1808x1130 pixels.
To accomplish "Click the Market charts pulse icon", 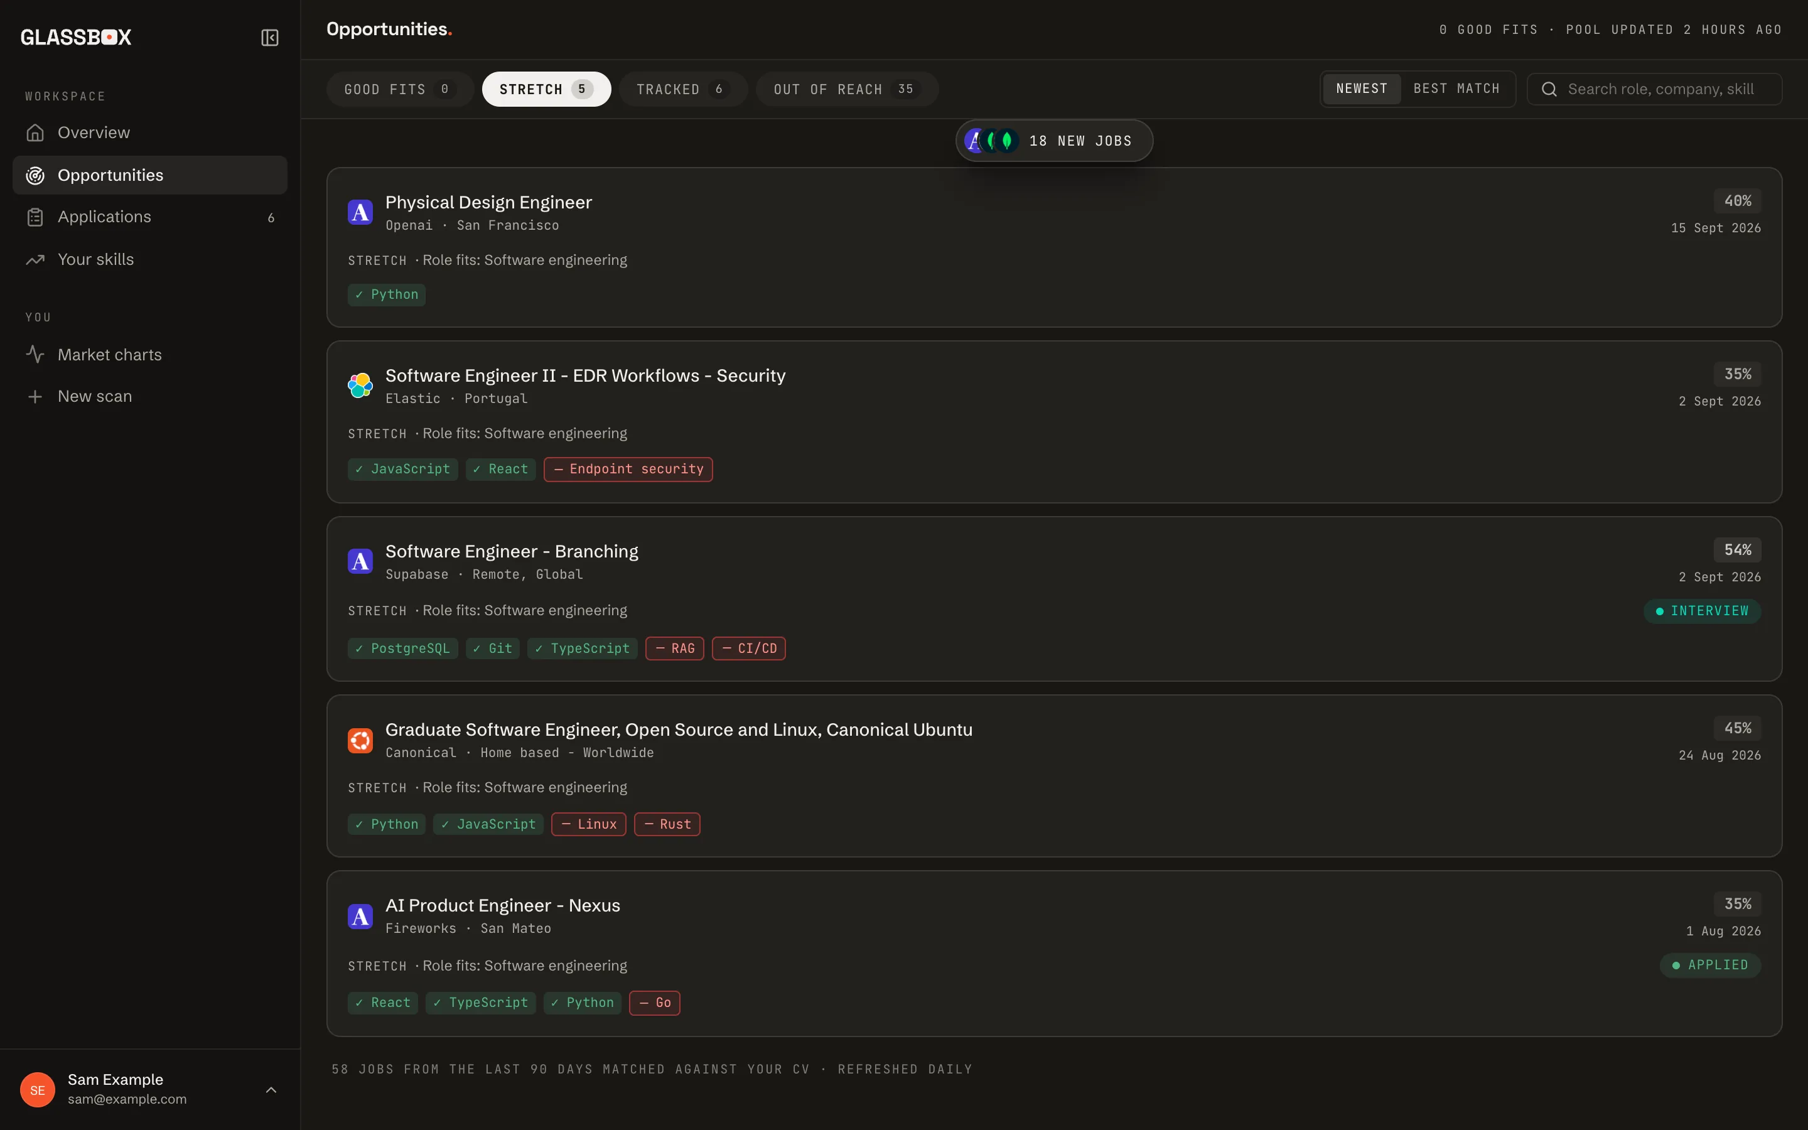I will (x=35, y=354).
